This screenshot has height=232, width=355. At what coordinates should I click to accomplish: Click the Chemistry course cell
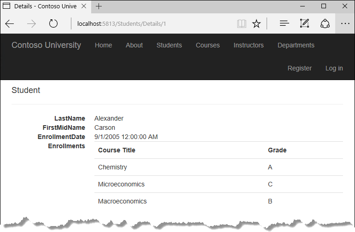point(112,167)
